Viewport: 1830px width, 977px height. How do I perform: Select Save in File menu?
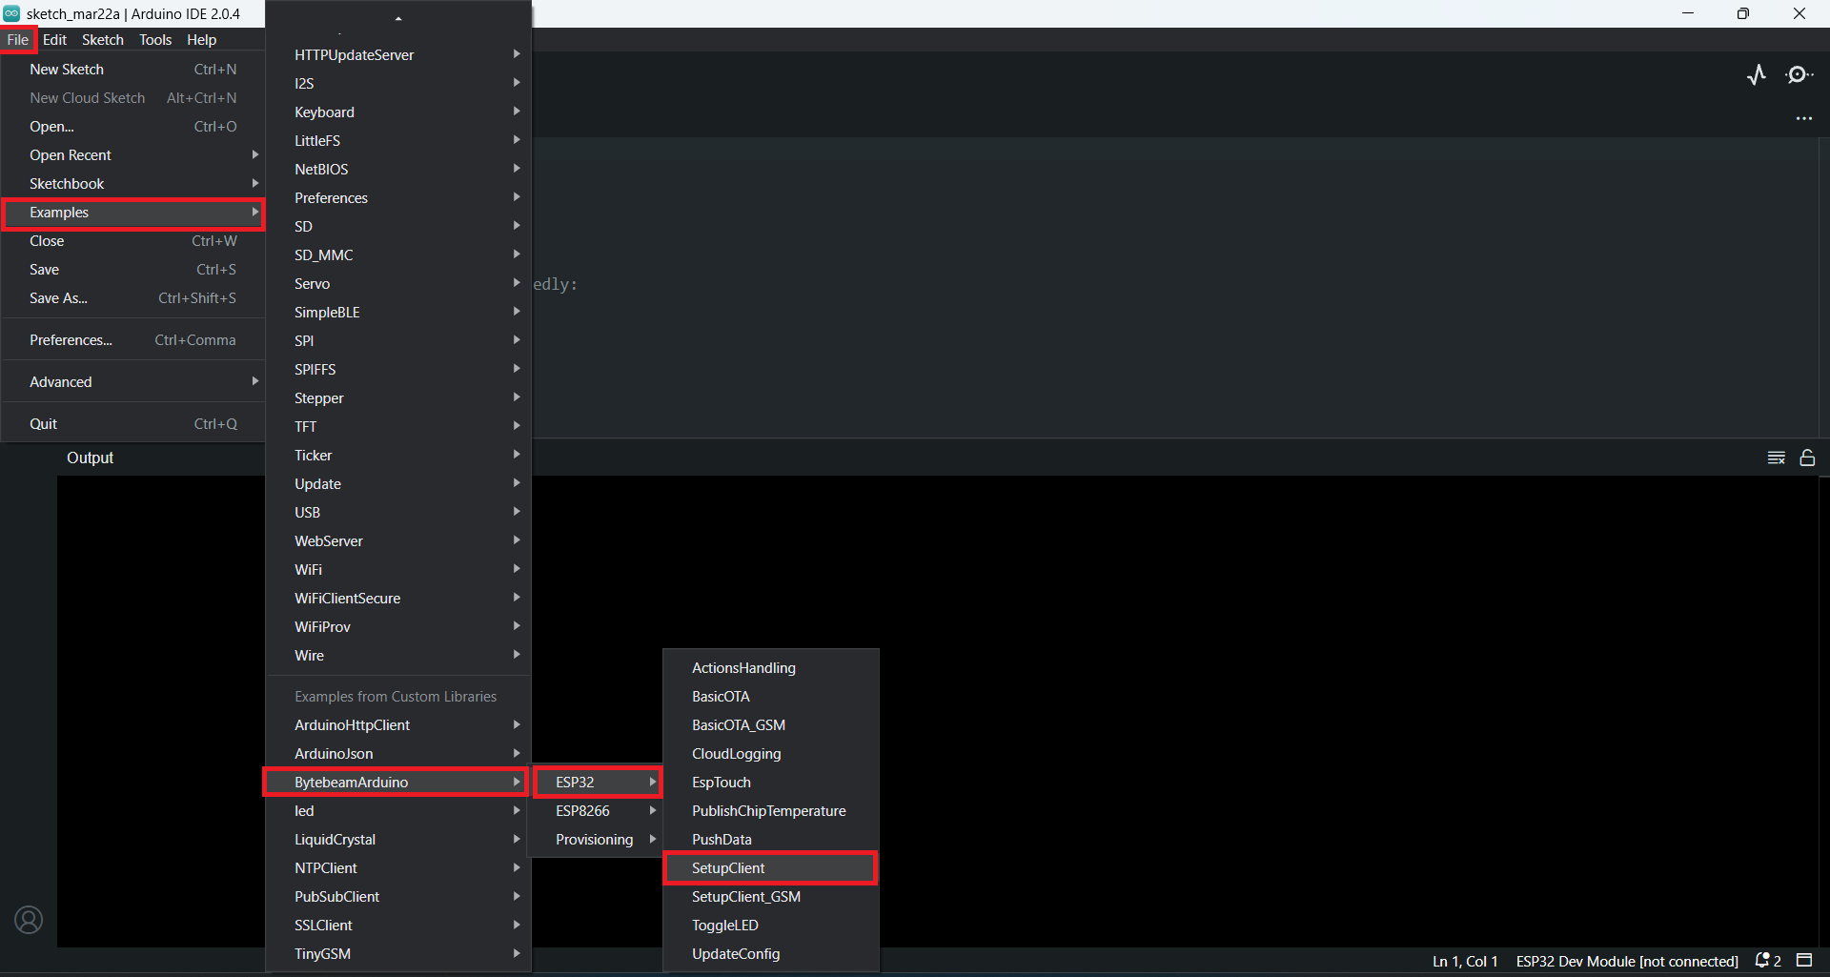(x=132, y=270)
